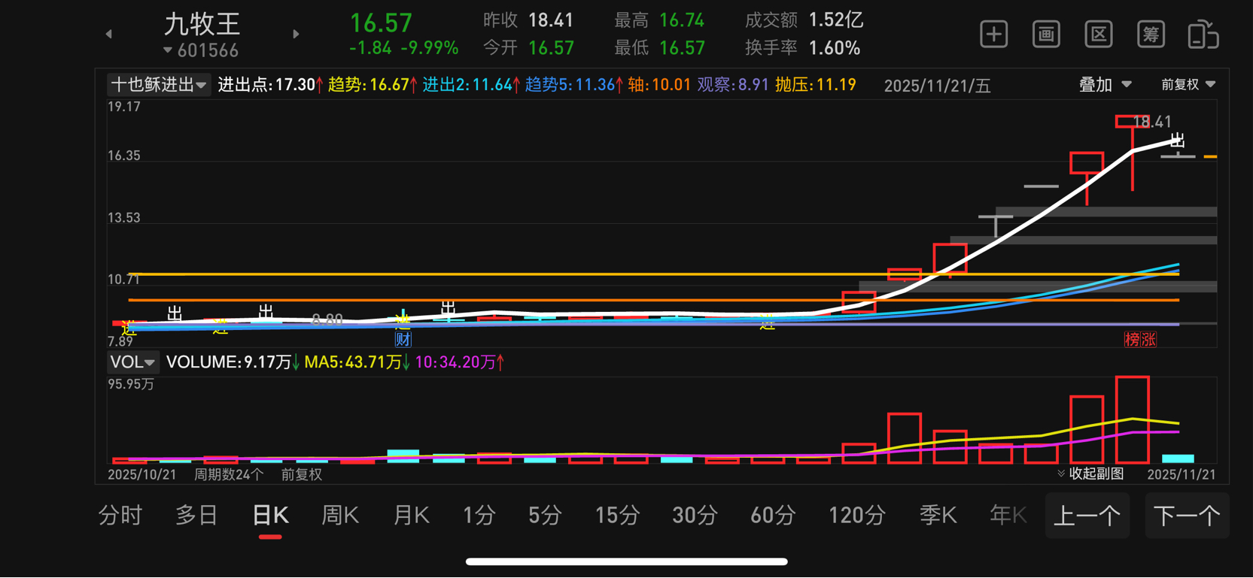
Task: Tap the tallest red volume bar
Action: 1132,419
